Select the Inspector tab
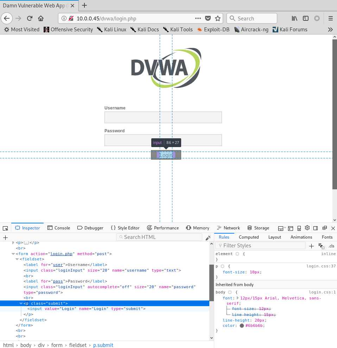Image resolution: width=337 pixels, height=348 pixels. click(x=27, y=228)
